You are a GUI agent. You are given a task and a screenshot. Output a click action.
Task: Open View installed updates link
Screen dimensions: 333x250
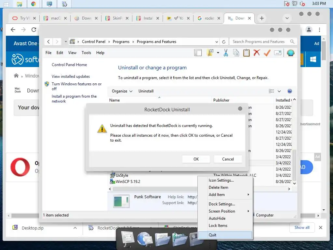(71, 76)
